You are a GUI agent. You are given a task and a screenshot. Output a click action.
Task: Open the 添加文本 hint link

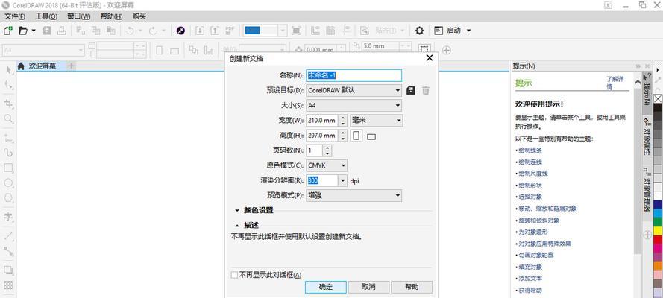pos(530,279)
